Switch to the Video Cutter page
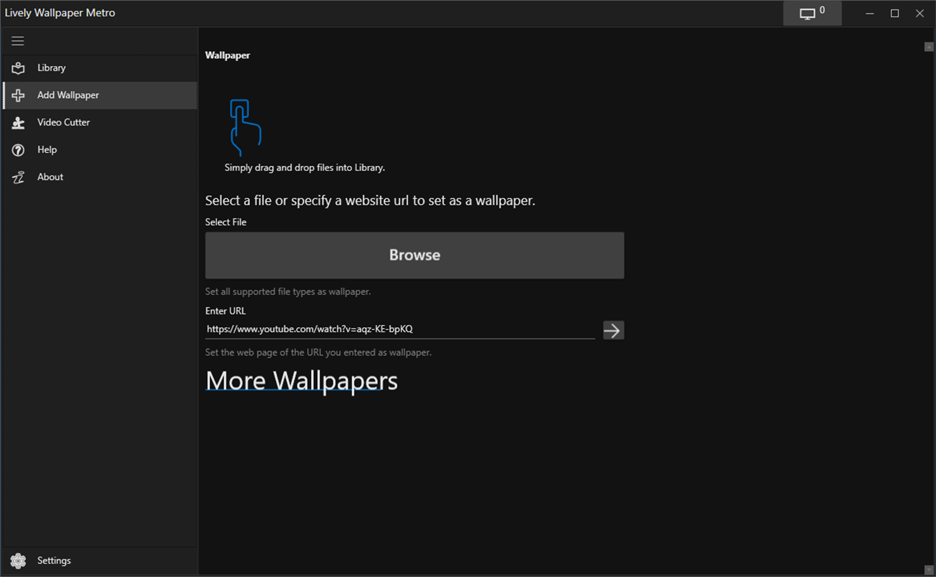936x577 pixels. click(x=63, y=122)
